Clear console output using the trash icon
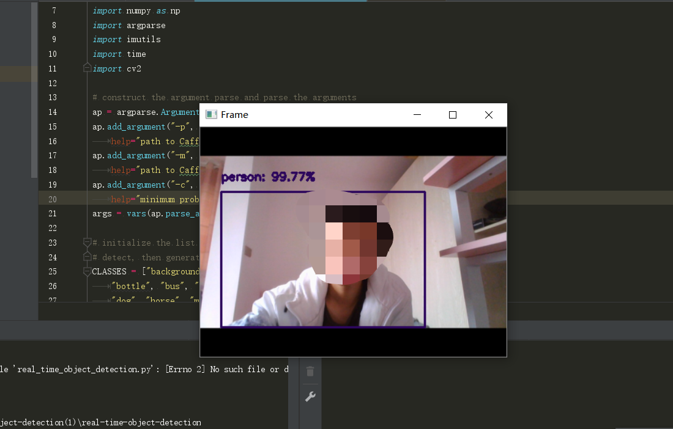Viewport: 673px width, 429px height. 310,371
